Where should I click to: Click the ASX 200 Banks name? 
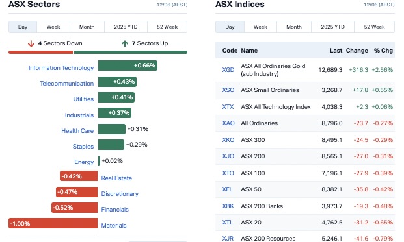tap(262, 206)
